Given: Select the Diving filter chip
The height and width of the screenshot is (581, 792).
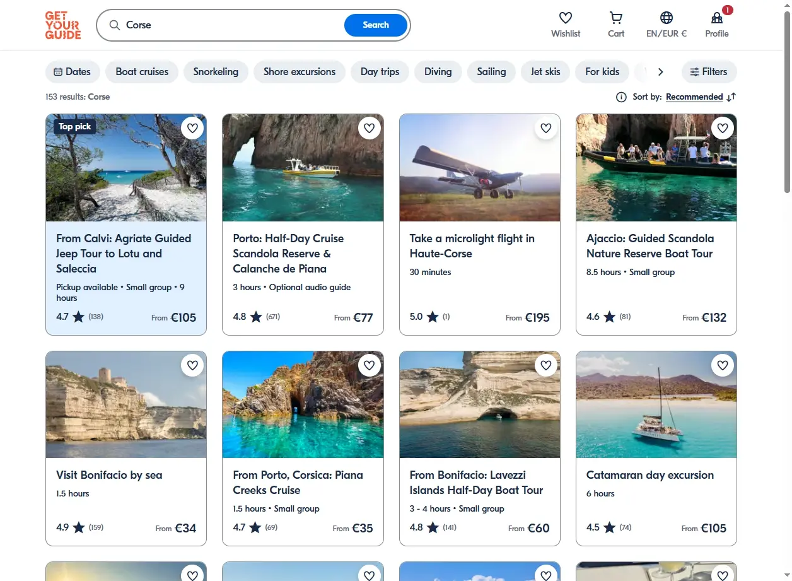Looking at the screenshot, I should coord(438,72).
